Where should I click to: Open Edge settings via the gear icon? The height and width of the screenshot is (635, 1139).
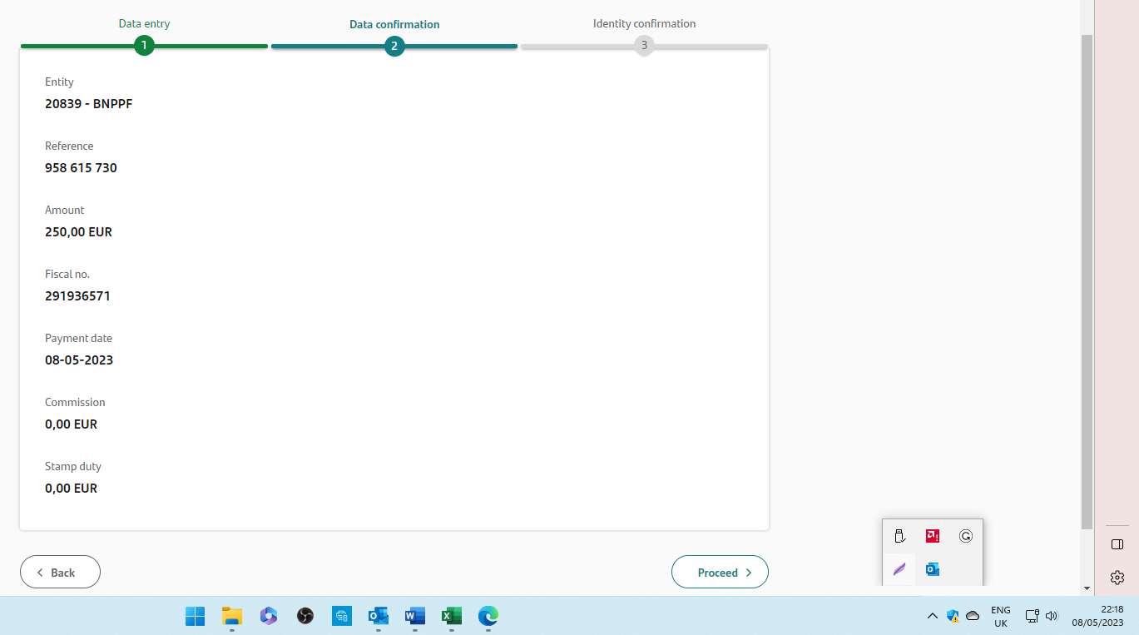click(x=1117, y=578)
